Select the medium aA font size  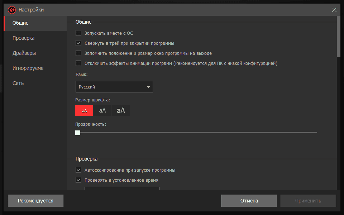[x=102, y=110]
